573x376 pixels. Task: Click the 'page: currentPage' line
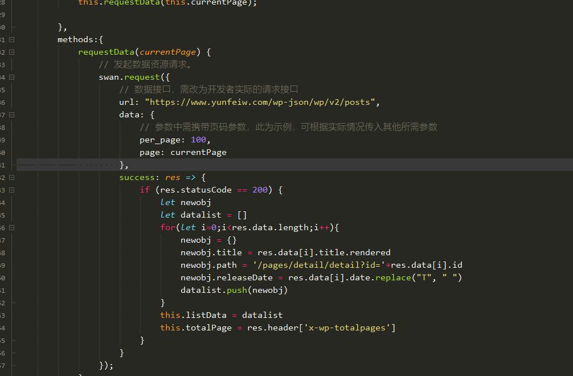[x=183, y=152]
